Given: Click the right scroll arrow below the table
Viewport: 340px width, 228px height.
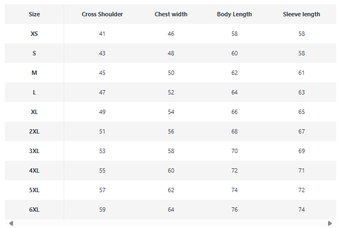Looking at the screenshot, I should pyautogui.click(x=330, y=223).
